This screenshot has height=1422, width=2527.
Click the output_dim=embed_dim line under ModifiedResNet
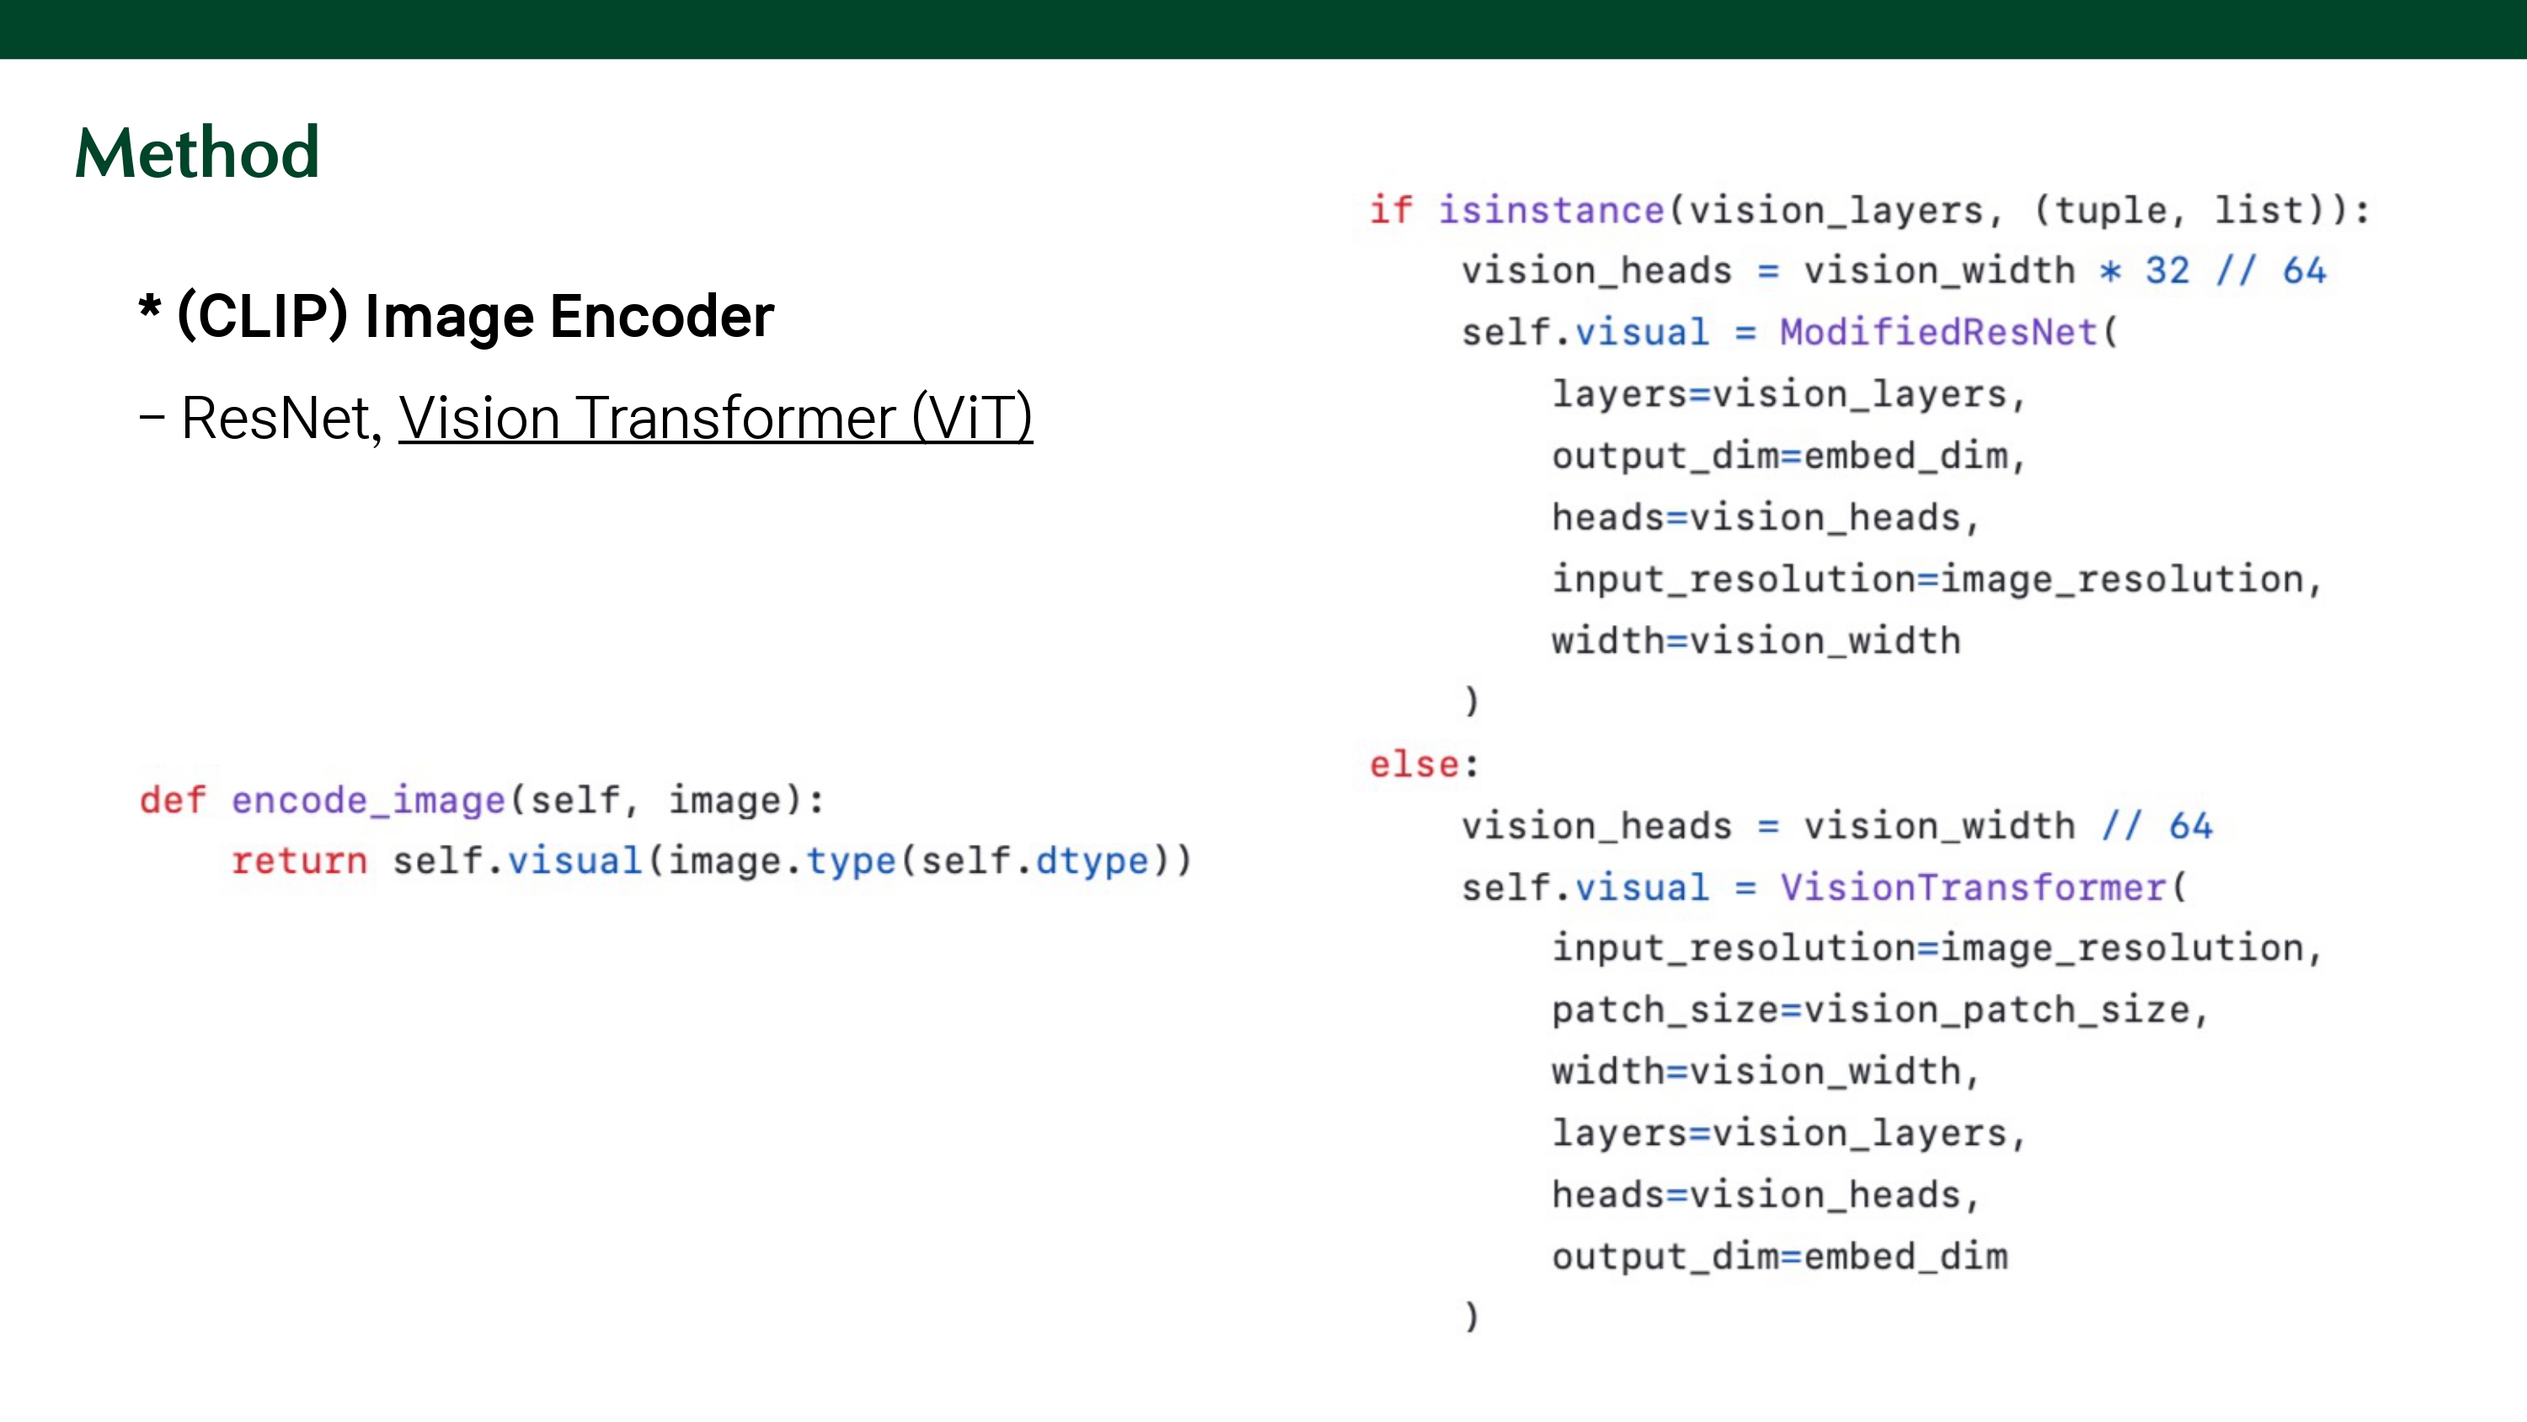pyautogui.click(x=1787, y=456)
